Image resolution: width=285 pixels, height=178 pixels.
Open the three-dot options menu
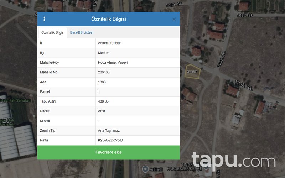click(x=44, y=19)
